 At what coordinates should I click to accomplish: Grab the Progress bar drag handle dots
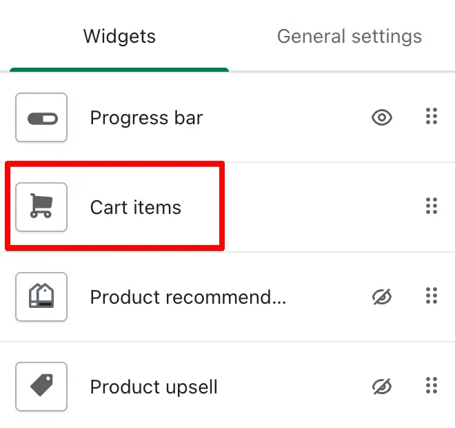coord(432,116)
